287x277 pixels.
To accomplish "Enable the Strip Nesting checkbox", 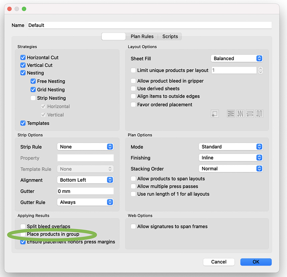I will click(x=33, y=98).
